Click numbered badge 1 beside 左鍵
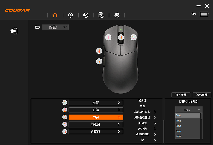Viewport: 213px width, 145px height. (x=65, y=103)
